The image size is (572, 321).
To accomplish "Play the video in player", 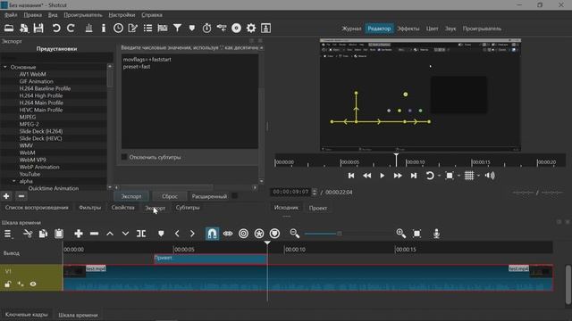I will point(382,176).
